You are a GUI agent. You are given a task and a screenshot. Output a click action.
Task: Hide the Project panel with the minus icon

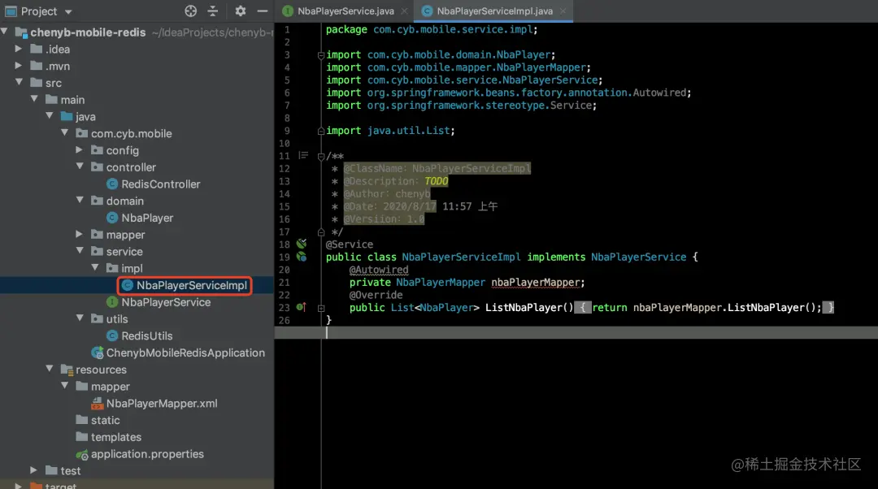262,11
